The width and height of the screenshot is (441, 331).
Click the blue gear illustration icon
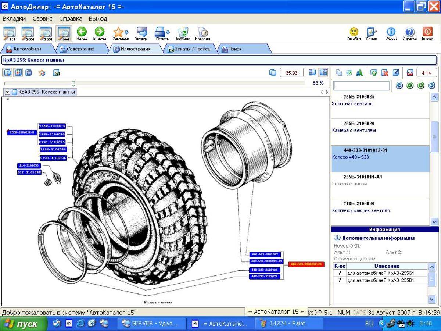click(x=29, y=72)
